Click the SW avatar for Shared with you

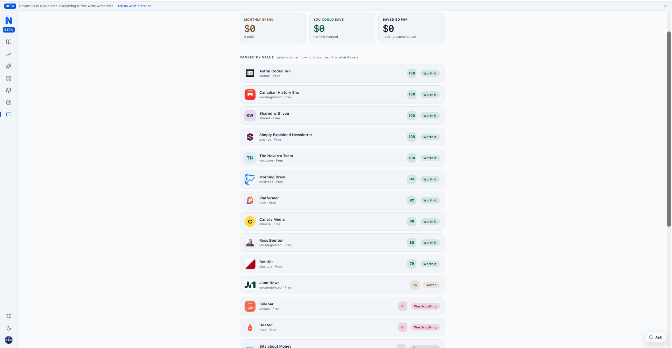250,116
